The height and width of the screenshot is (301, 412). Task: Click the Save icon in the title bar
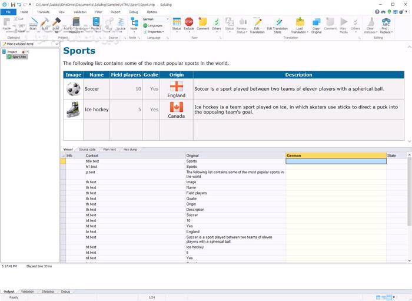coord(13,4)
